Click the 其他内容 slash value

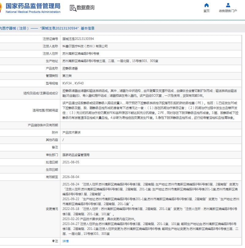click(63, 140)
